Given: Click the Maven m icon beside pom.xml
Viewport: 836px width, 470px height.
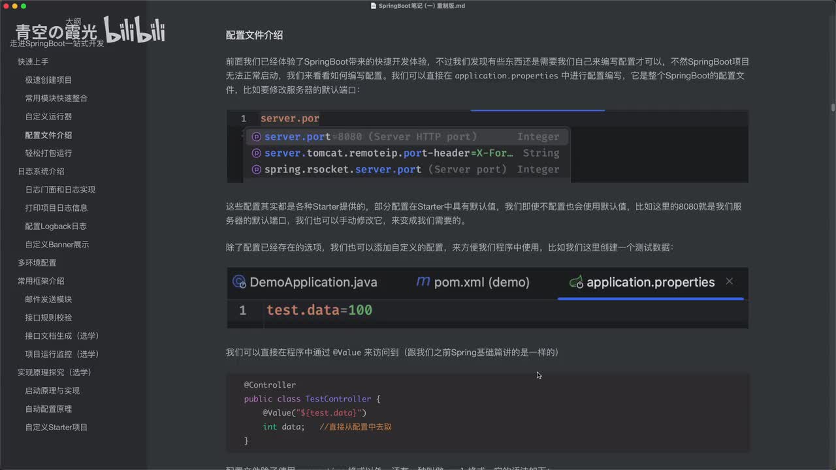Looking at the screenshot, I should [x=423, y=281].
